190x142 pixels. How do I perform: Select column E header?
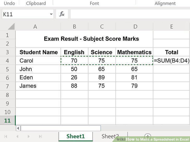[x=171, y=27]
